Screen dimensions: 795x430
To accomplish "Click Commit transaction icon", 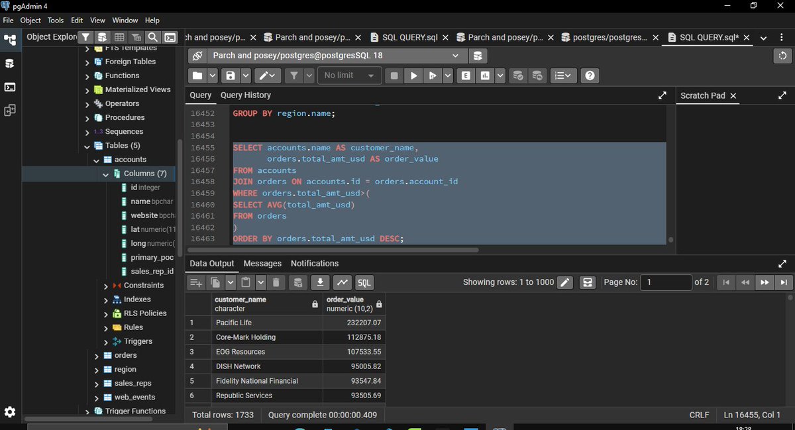I will tap(518, 76).
